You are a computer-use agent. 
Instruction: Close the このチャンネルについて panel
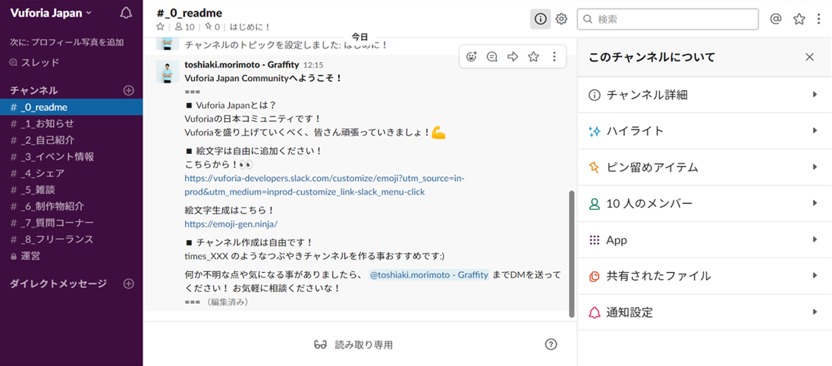810,57
